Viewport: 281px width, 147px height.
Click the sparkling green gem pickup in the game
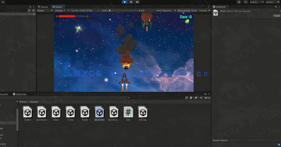click(78, 28)
